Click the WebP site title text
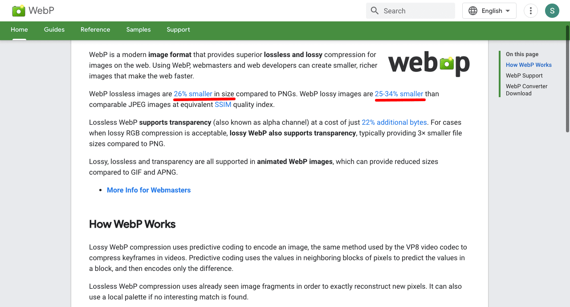 click(41, 11)
